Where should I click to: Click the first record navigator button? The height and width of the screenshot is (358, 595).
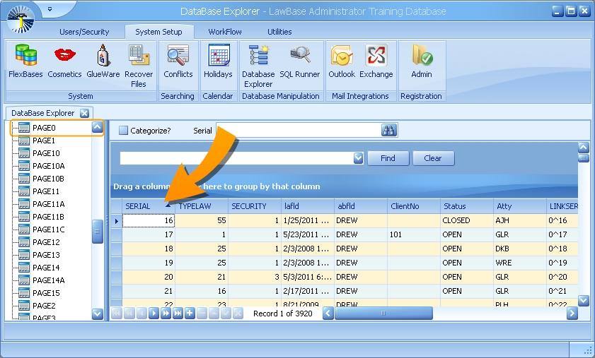coord(117,314)
